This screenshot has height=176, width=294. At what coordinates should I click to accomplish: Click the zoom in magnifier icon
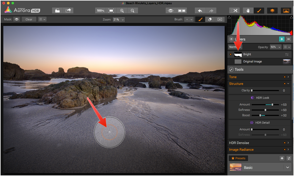(122, 11)
